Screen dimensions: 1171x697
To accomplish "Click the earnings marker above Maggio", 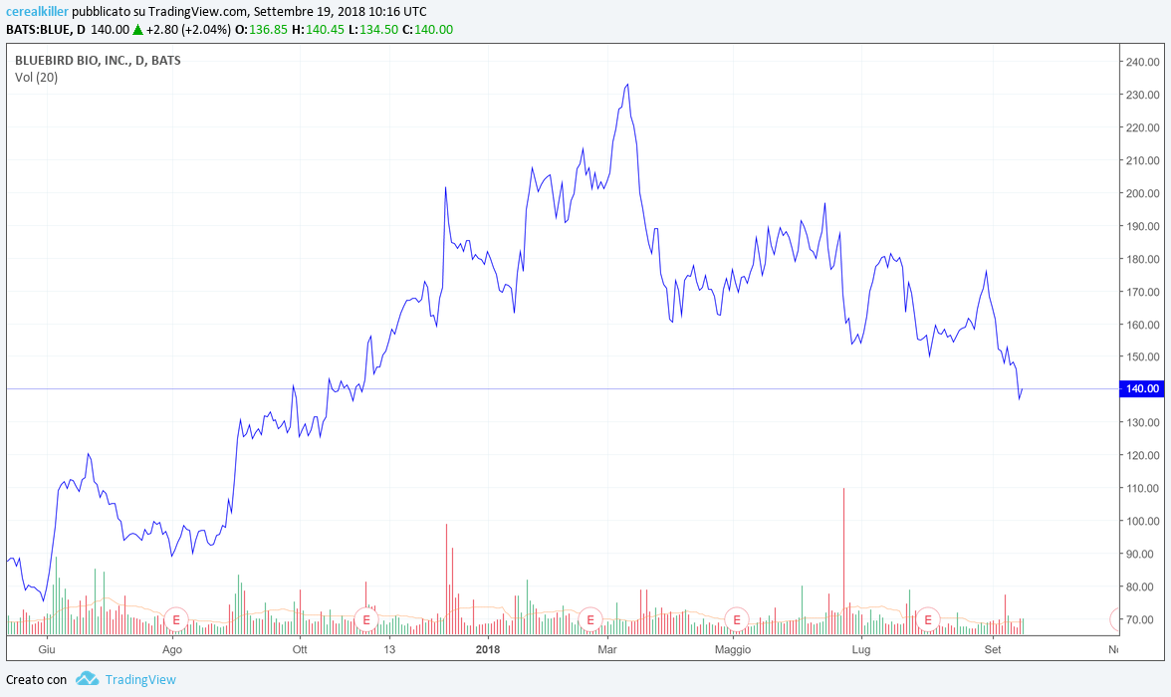I will click(x=737, y=619).
